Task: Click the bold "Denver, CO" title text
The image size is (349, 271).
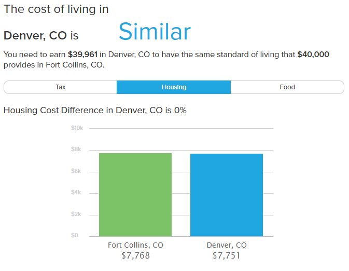Action: point(35,36)
